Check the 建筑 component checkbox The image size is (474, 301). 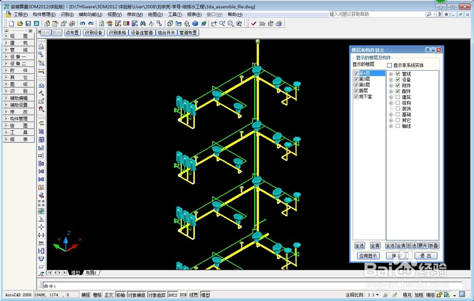(x=398, y=97)
